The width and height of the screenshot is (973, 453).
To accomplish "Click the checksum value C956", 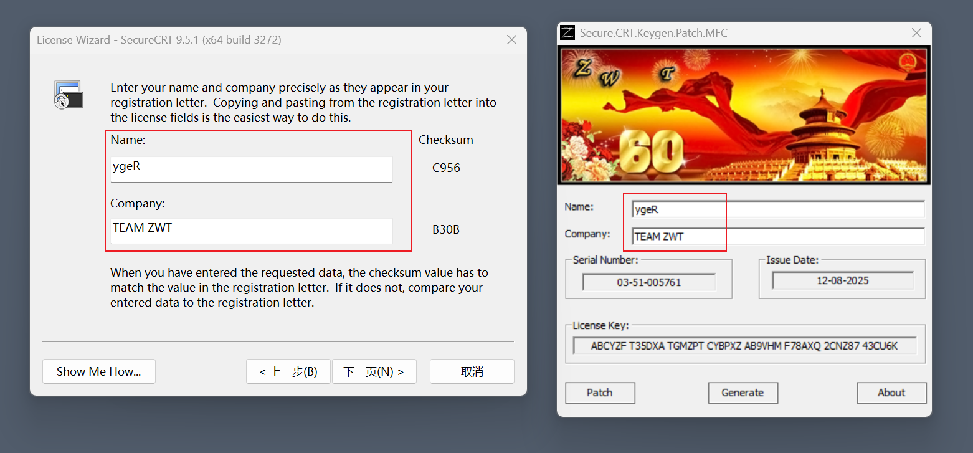I will 447,168.
